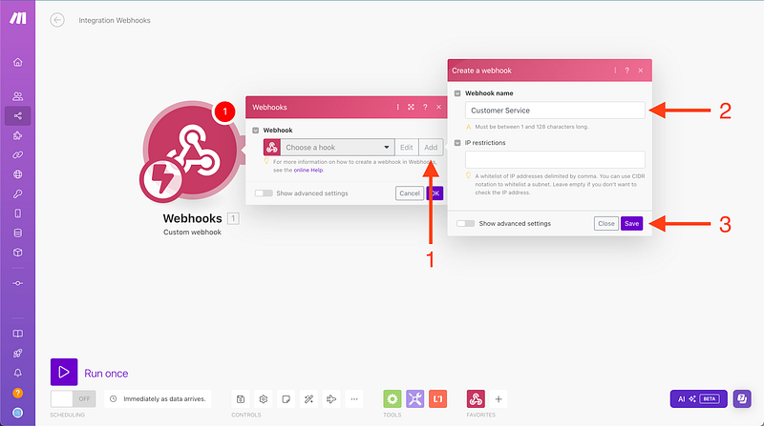The height and width of the screenshot is (426, 764).
Task: Click the auto-align magic wand control
Action: point(309,398)
